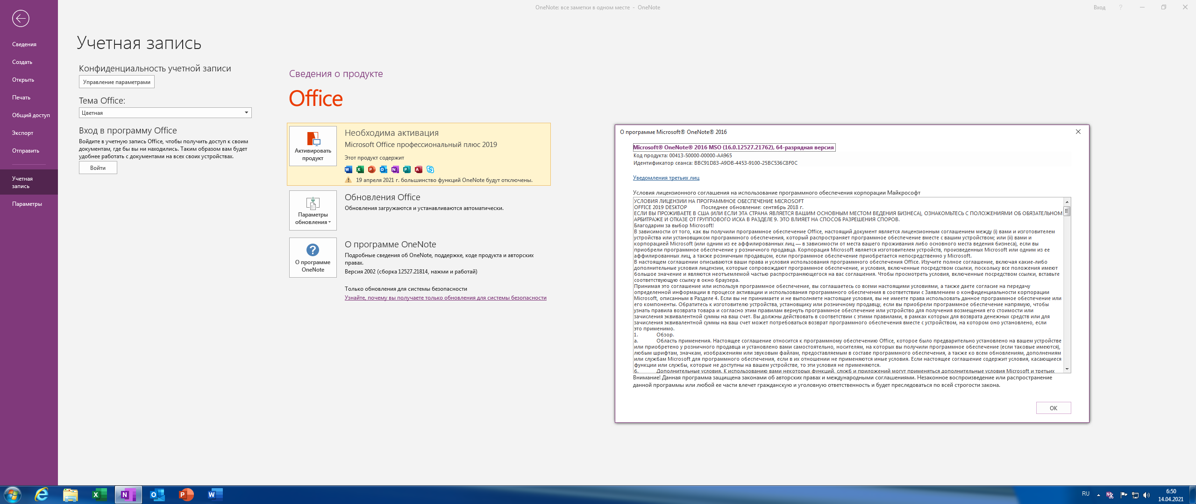Click the Publisher icon in product contents
Image resolution: width=1196 pixels, height=504 pixels.
[407, 169]
